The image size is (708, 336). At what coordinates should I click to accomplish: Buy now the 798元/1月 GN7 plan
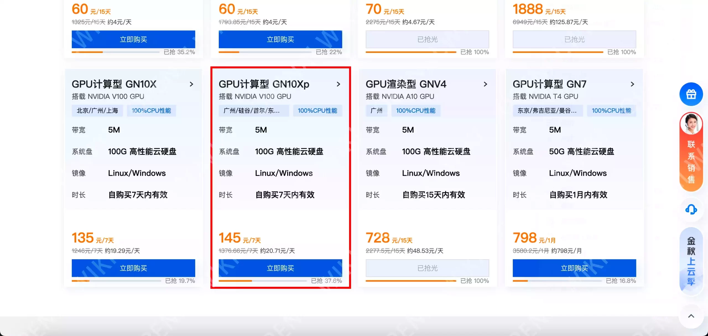pos(574,268)
